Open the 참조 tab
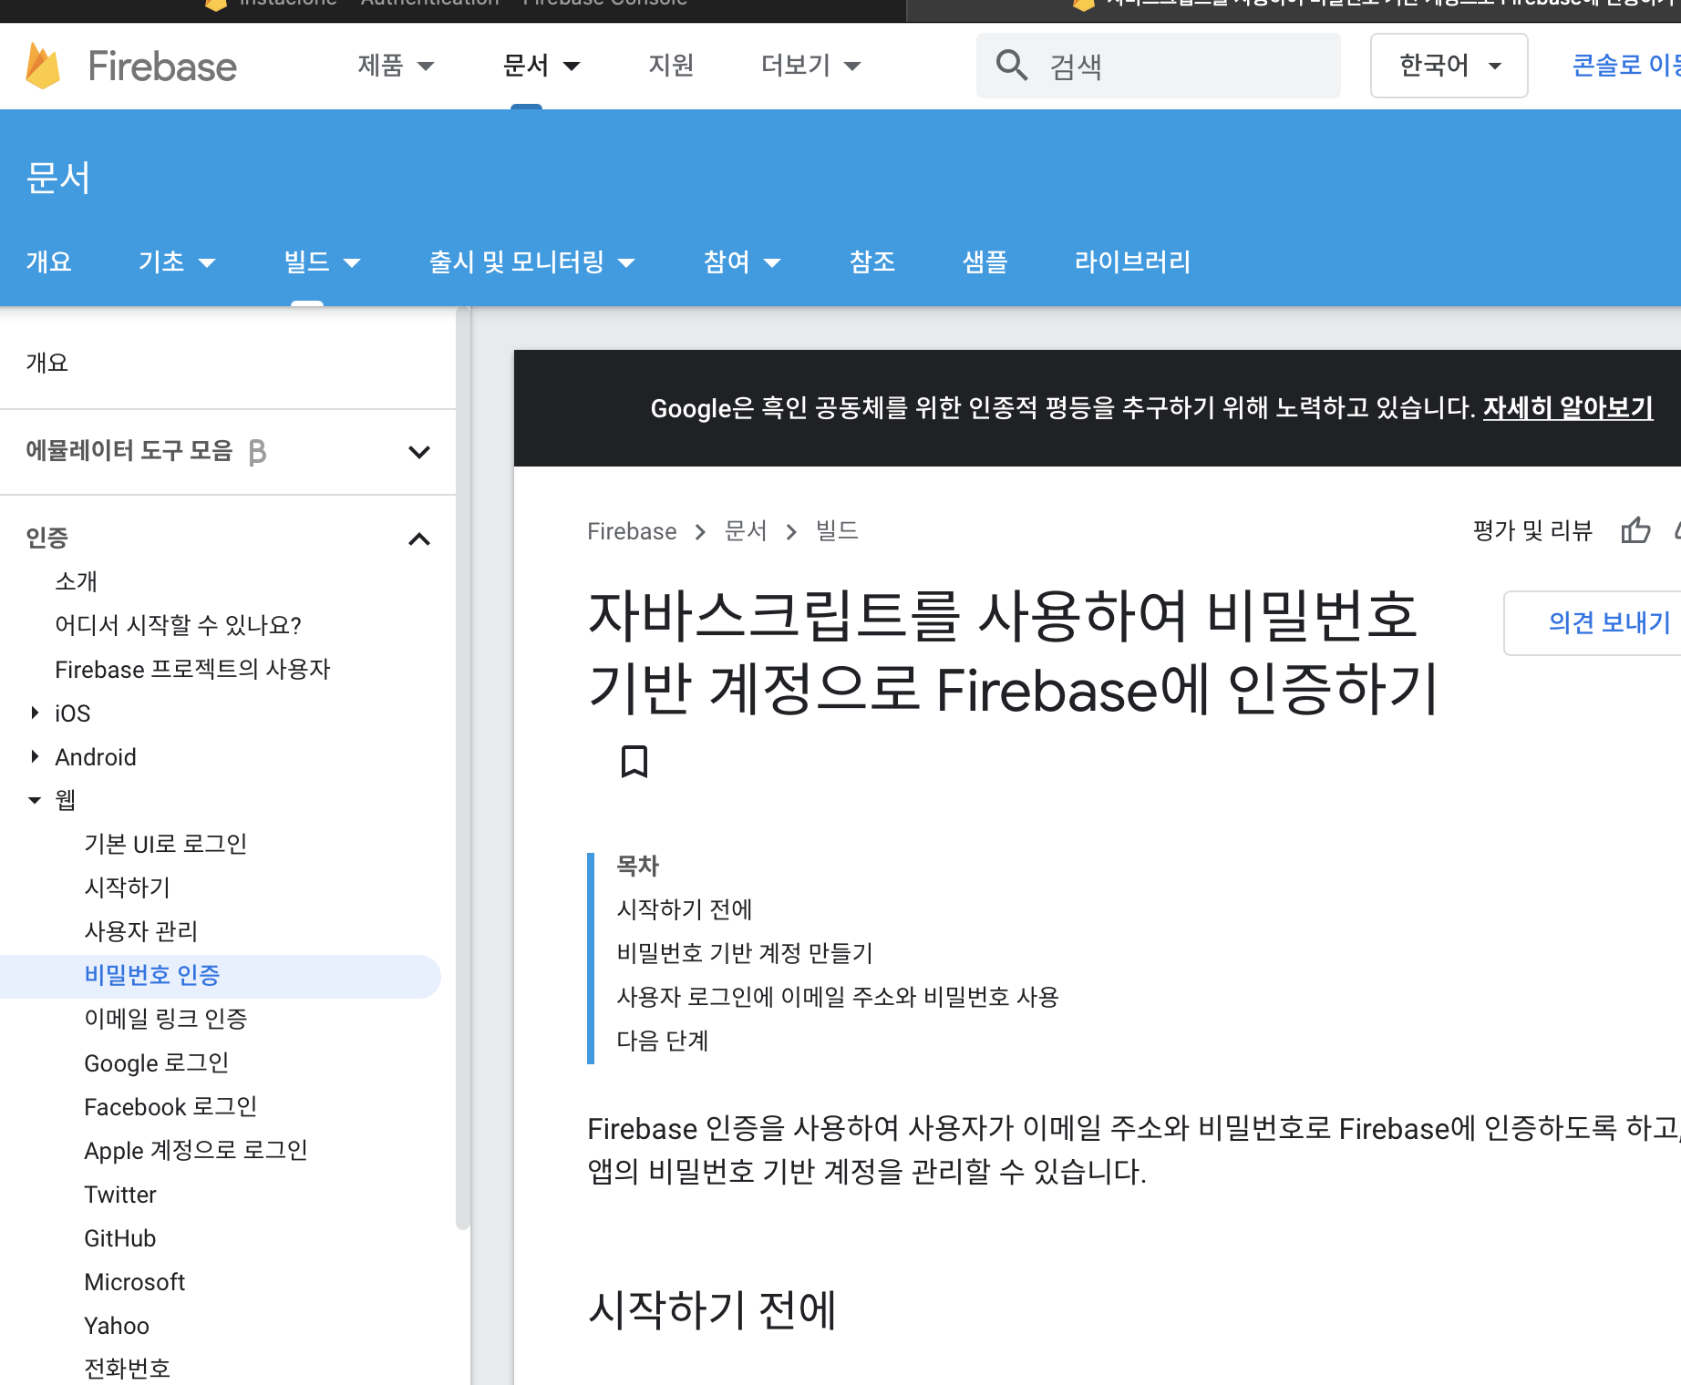The width and height of the screenshot is (1681, 1385). tap(872, 262)
